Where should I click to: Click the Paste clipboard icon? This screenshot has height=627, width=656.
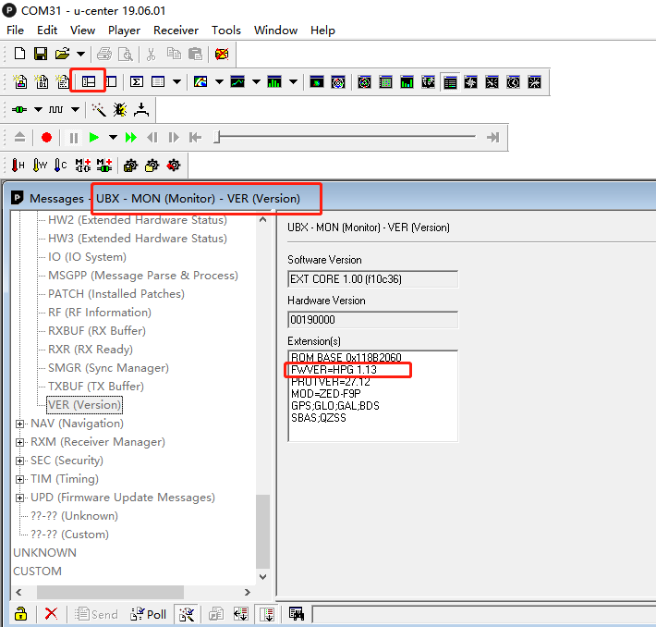pyautogui.click(x=195, y=54)
